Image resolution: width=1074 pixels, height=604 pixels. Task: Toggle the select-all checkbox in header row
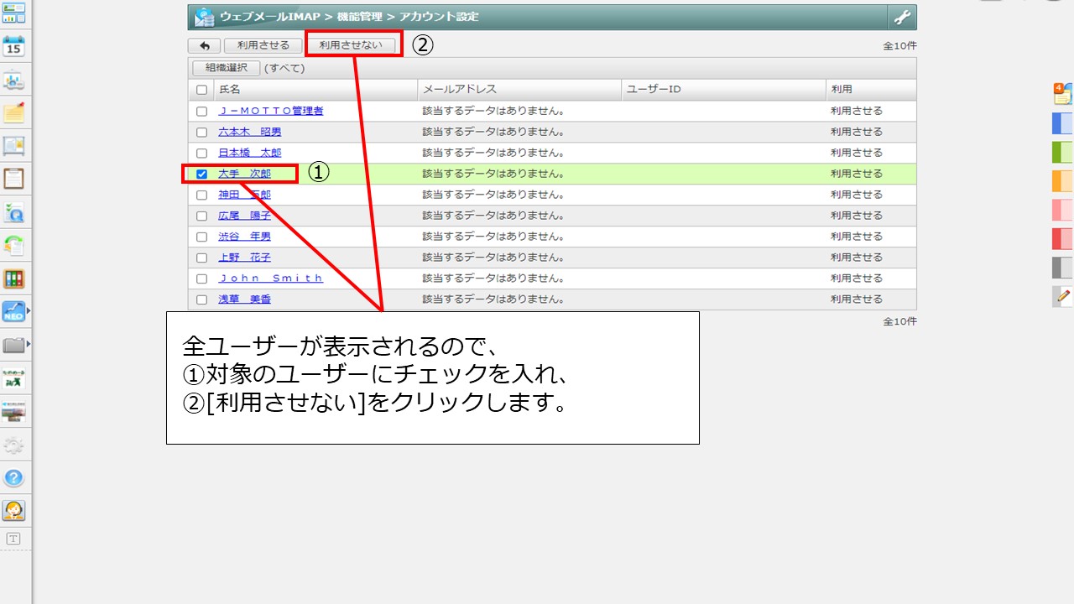point(201,89)
